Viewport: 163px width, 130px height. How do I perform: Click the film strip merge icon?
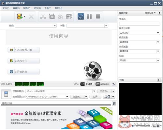click(52, 17)
